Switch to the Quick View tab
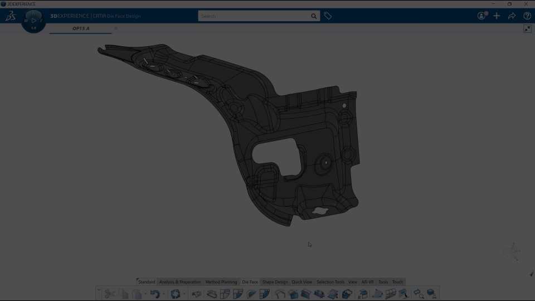 pyautogui.click(x=301, y=282)
